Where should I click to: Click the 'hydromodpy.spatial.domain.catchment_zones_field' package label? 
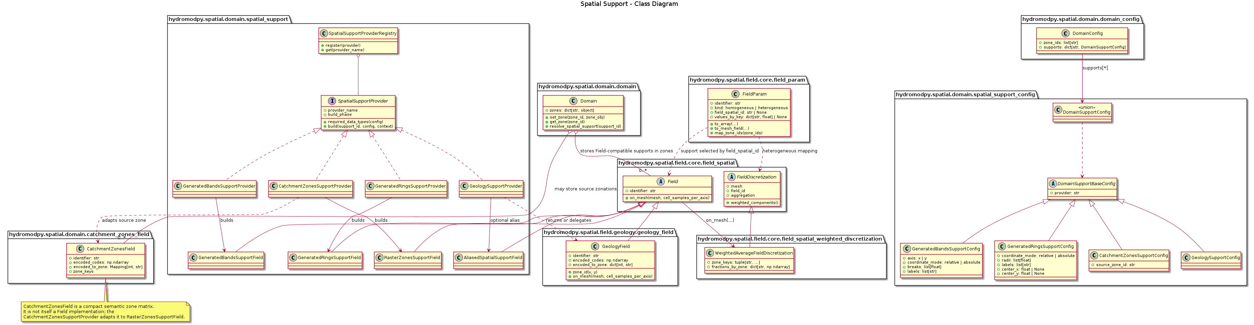[79, 234]
